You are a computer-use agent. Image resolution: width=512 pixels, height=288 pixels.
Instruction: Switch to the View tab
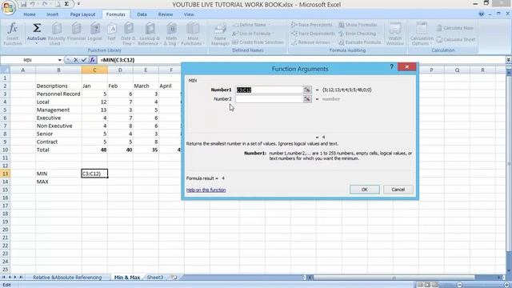point(189,14)
